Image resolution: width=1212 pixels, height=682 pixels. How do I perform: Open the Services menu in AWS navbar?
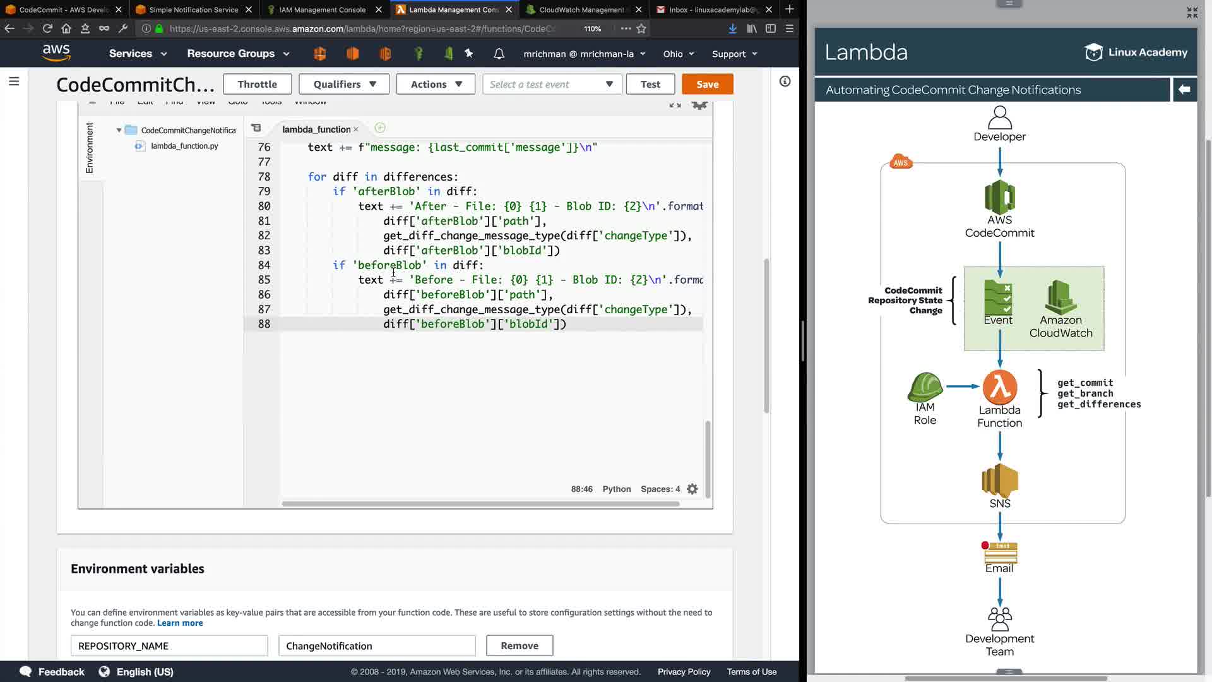click(138, 54)
